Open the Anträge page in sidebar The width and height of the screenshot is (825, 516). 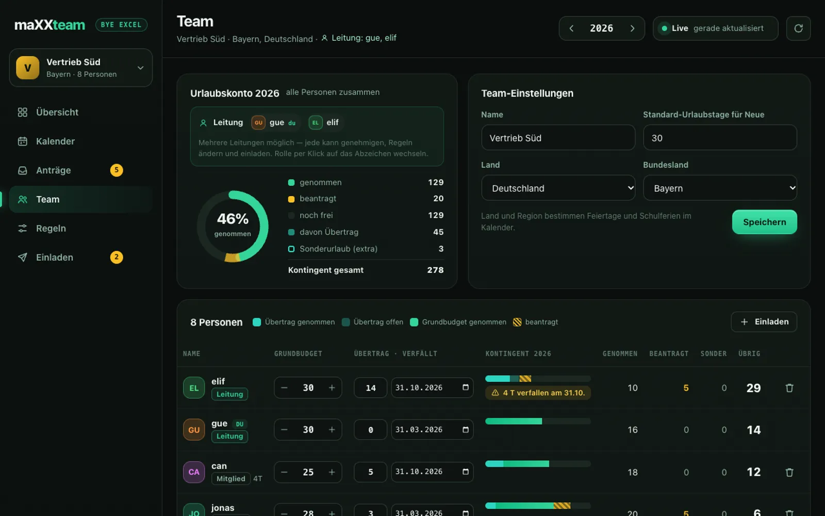[80, 170]
